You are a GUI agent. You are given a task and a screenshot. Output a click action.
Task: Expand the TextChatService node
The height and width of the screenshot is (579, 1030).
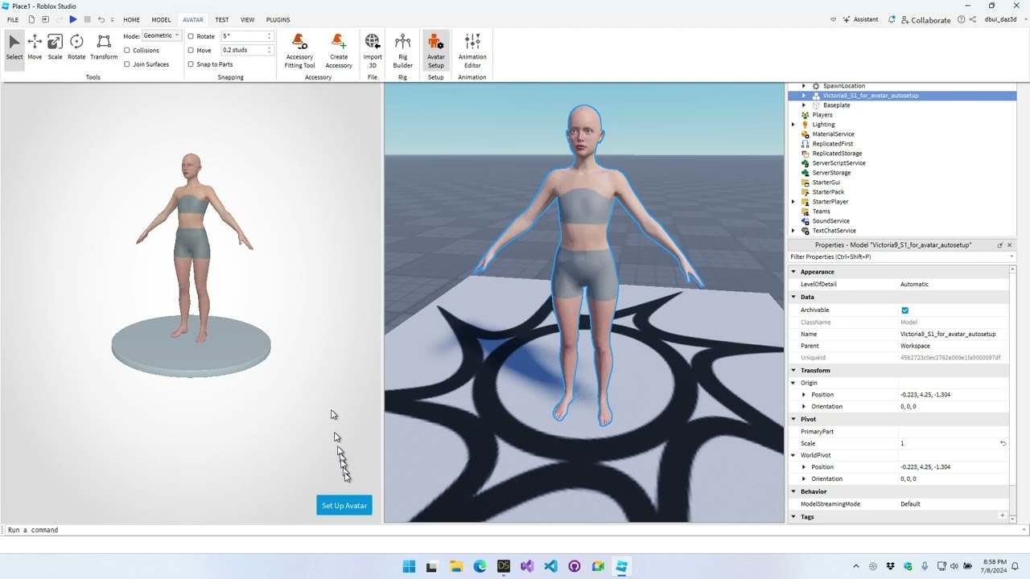point(793,231)
